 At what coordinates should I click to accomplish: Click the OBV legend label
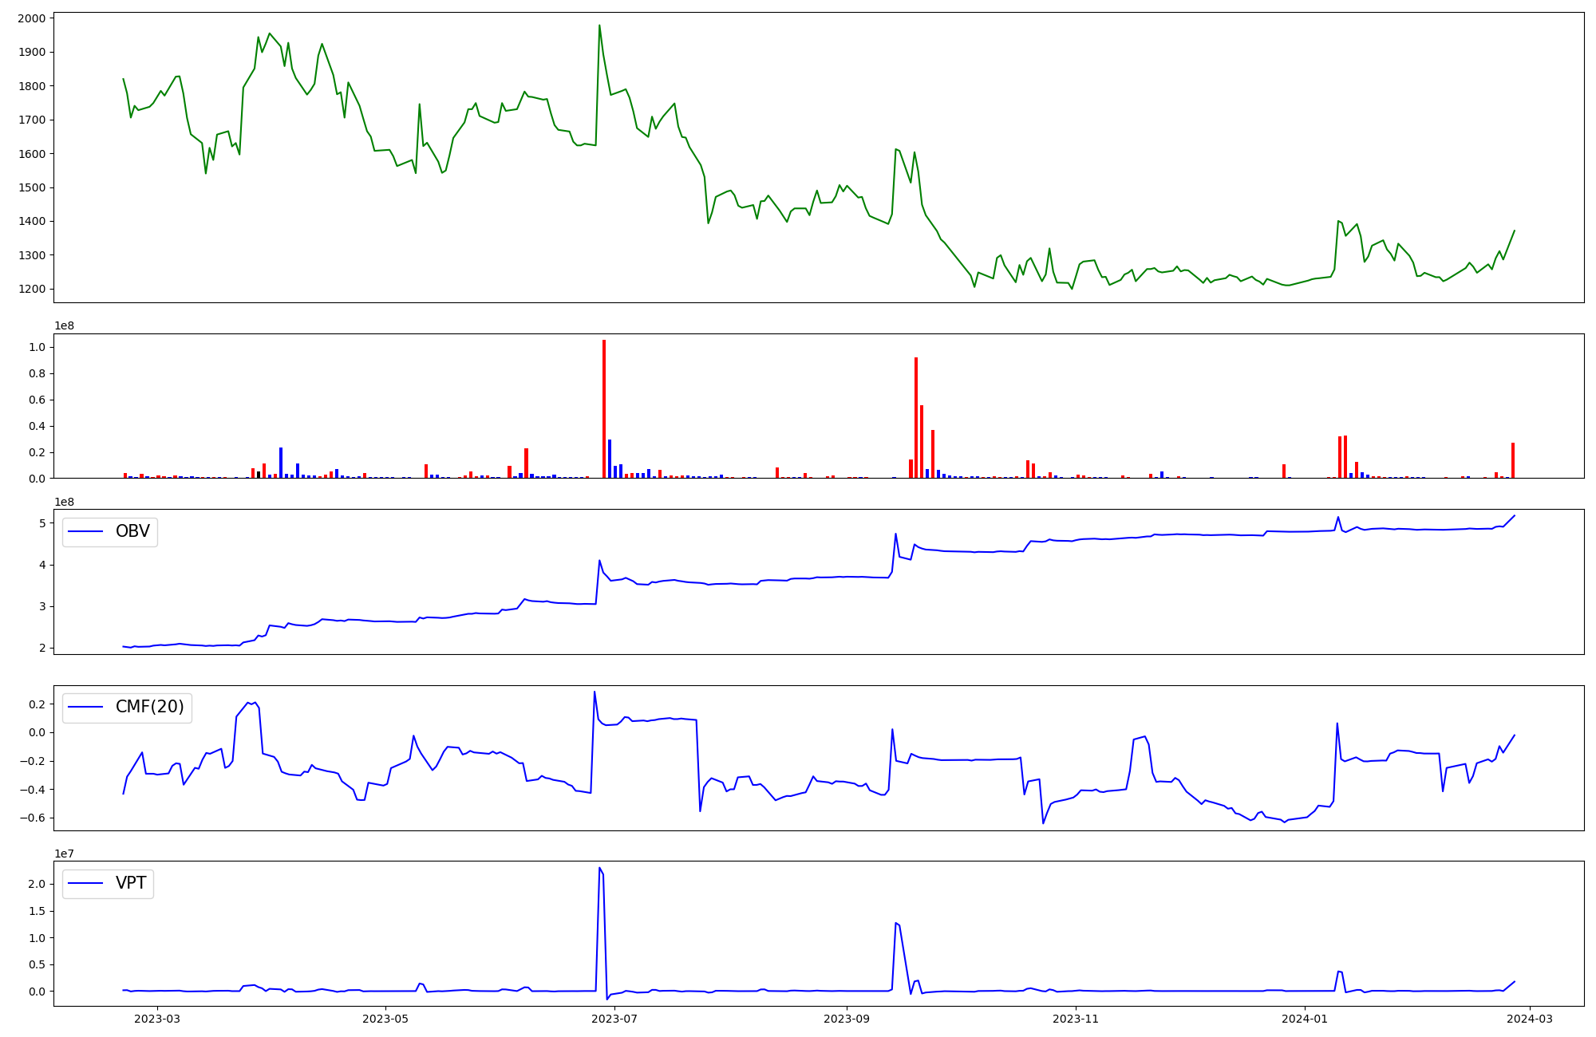click(132, 531)
